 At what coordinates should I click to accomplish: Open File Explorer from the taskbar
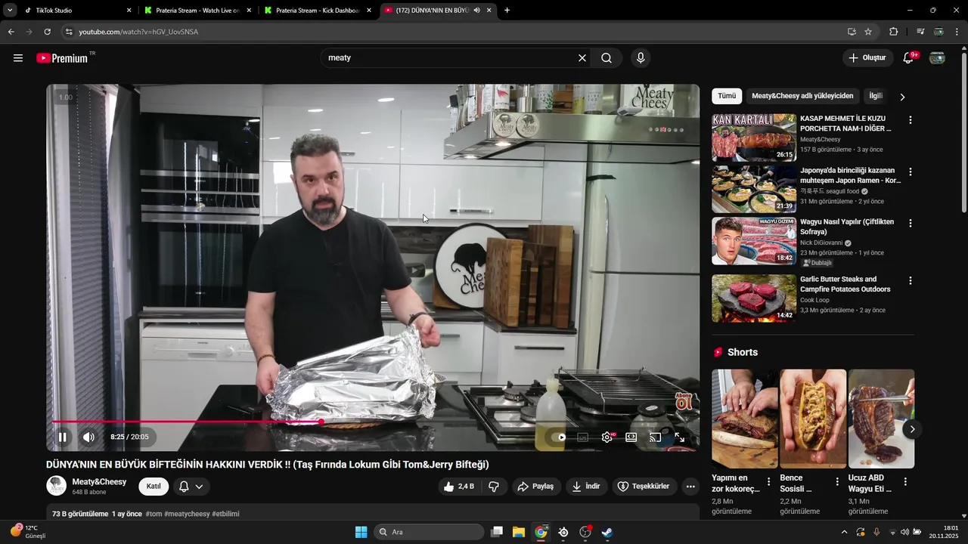[x=519, y=532]
